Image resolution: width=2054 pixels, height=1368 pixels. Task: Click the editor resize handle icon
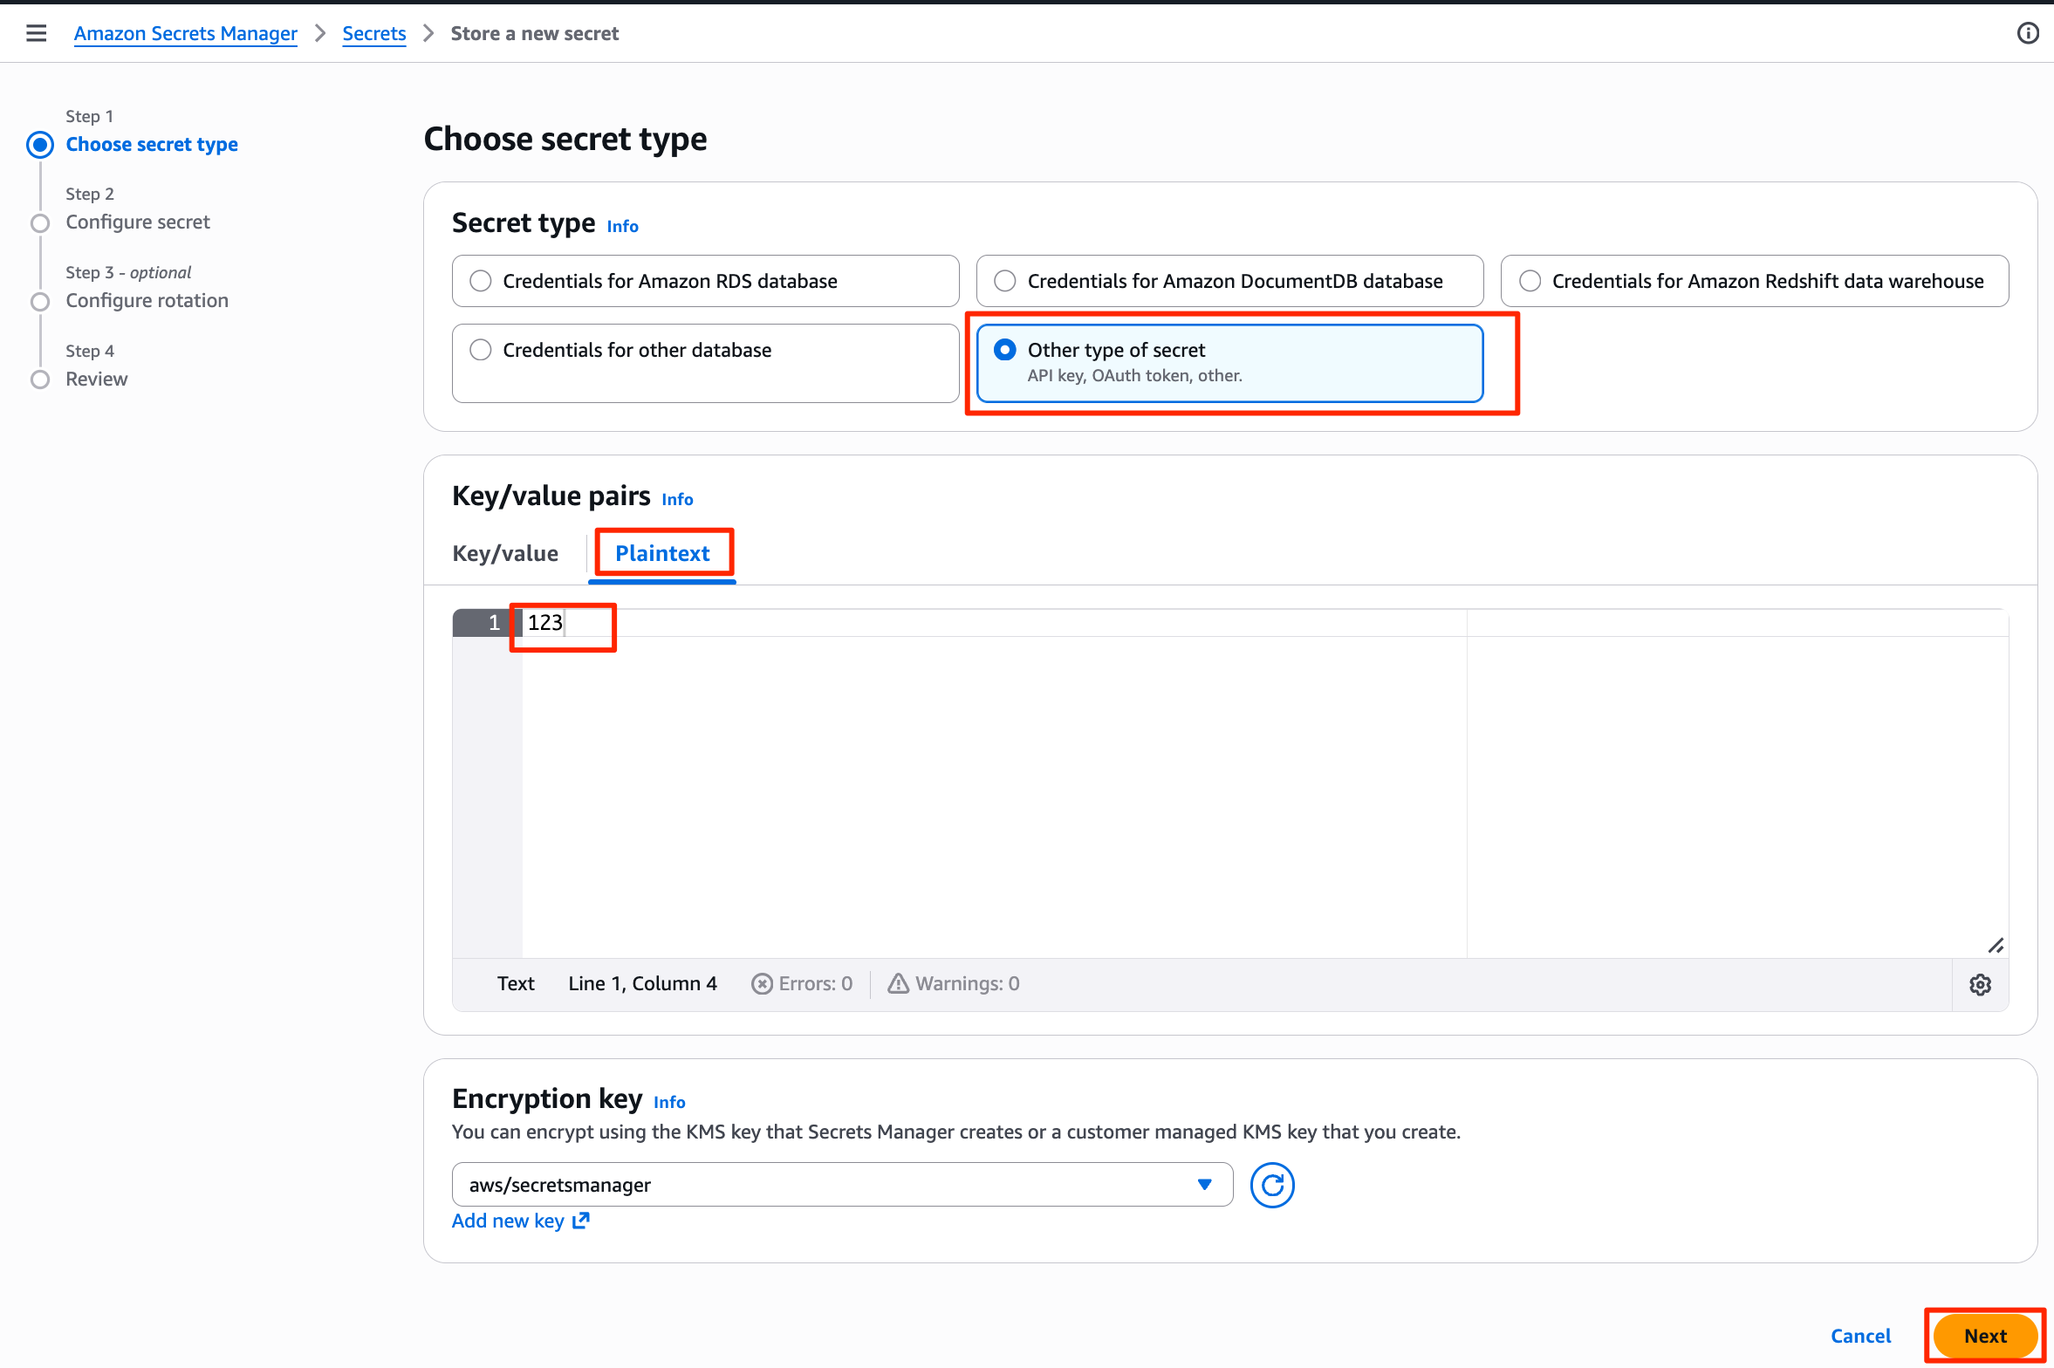tap(1996, 945)
